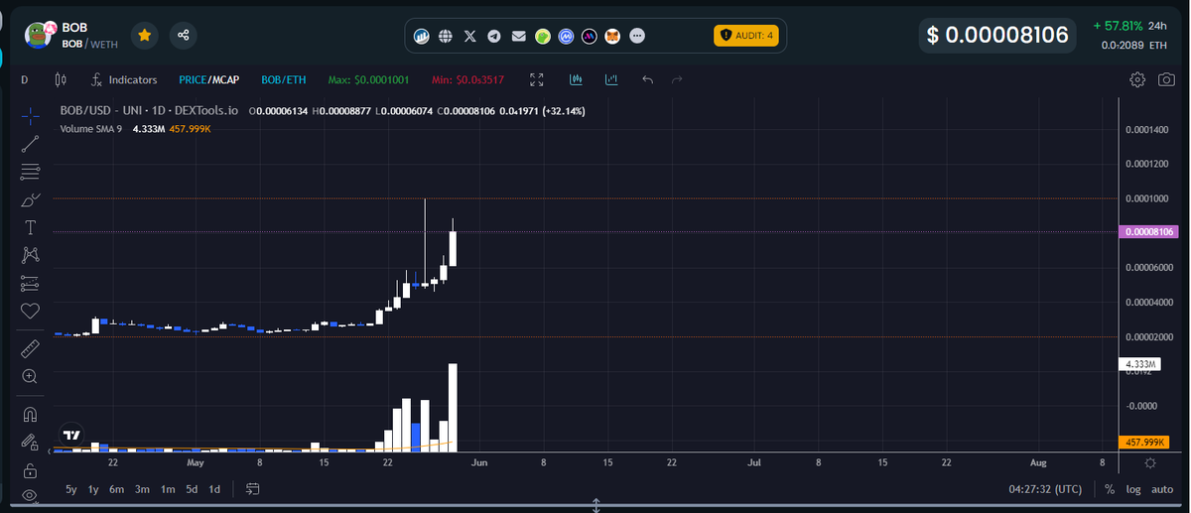Toggle lock all drawings padlock
This screenshot has width=1191, height=513.
click(30, 469)
